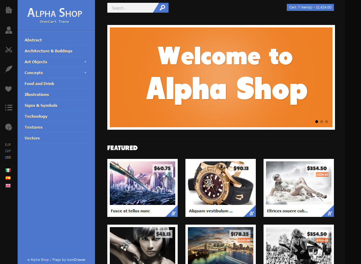Open the pie chart icon
The width and height of the screenshot is (361, 264).
pos(9,127)
